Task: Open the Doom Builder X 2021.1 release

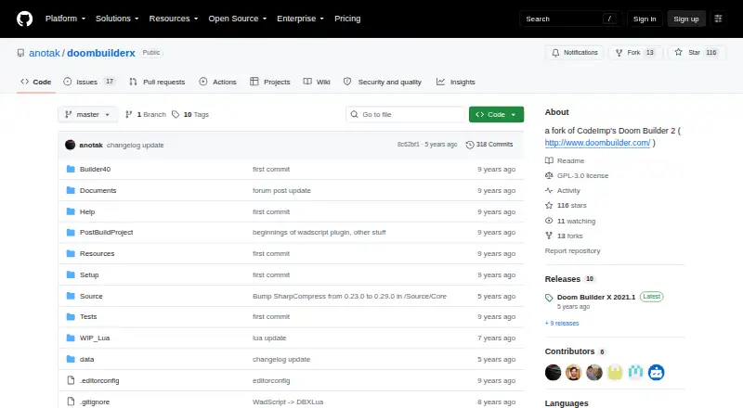Action: coord(596,298)
